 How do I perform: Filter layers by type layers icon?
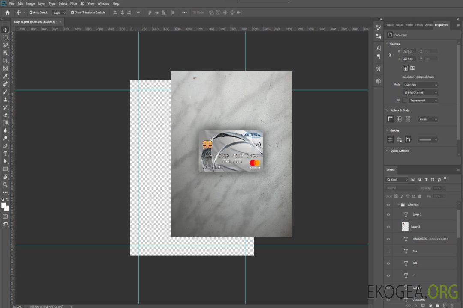pyautogui.click(x=426, y=180)
